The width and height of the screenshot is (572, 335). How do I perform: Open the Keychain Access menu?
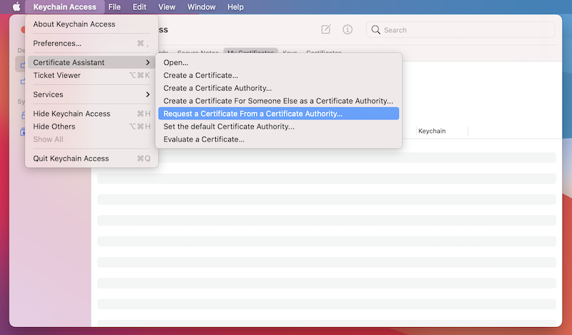click(64, 7)
